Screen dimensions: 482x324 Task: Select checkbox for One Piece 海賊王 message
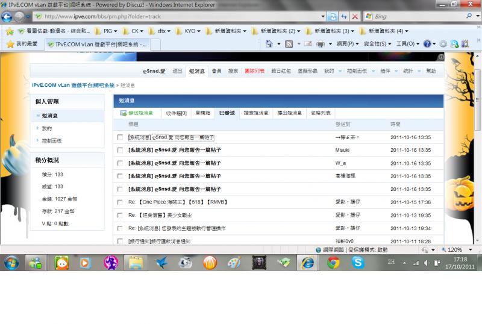pos(120,202)
